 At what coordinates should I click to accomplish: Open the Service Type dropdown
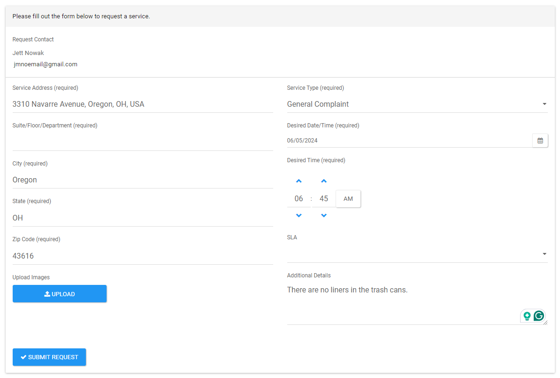(417, 104)
